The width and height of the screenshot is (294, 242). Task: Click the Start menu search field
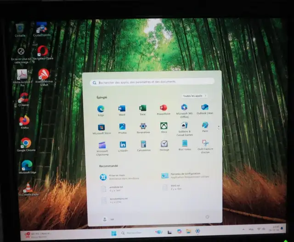click(x=152, y=82)
